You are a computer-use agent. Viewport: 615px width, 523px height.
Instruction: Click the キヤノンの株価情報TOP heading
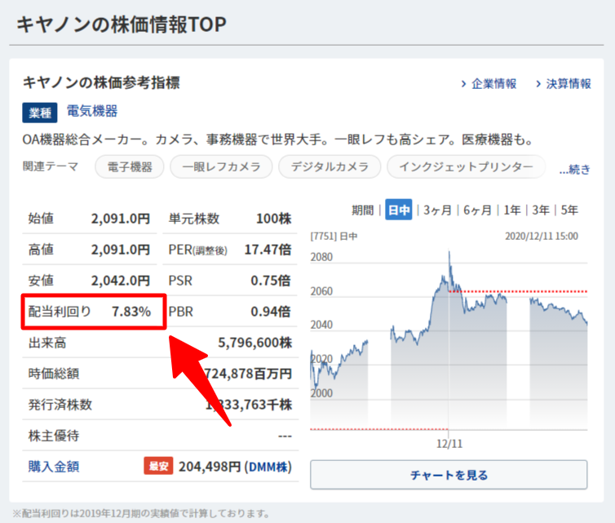[122, 24]
